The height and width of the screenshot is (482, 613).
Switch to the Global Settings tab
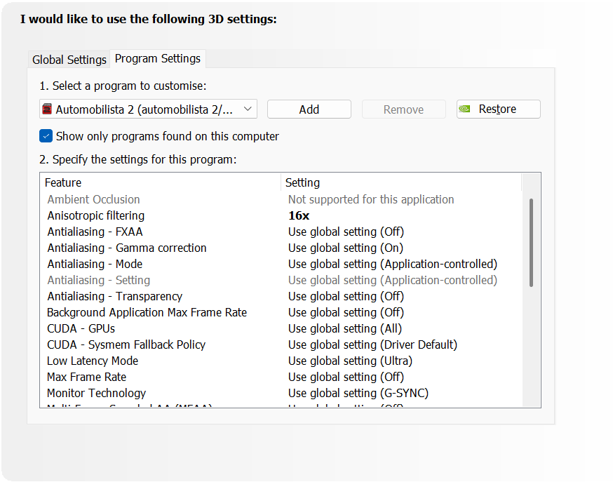coord(69,60)
